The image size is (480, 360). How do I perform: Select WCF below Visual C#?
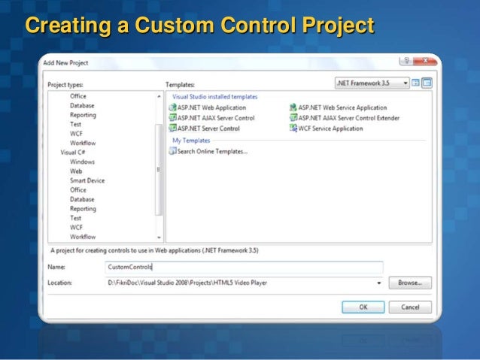(76, 228)
